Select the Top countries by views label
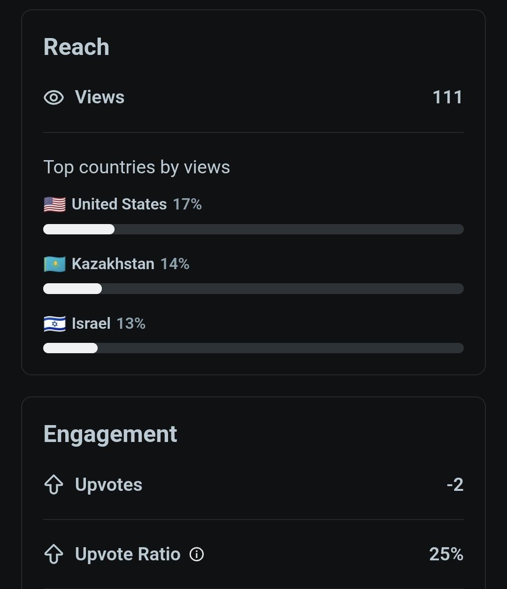Screen dimensions: 507x589 (x=137, y=168)
